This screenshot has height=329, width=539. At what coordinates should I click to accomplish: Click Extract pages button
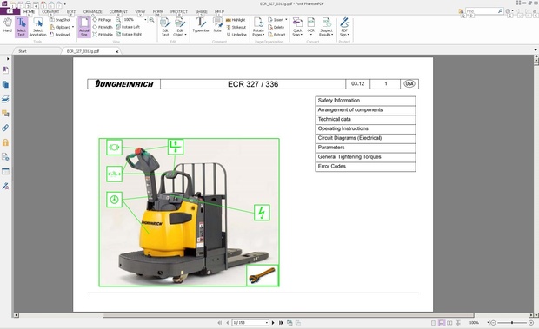click(276, 35)
